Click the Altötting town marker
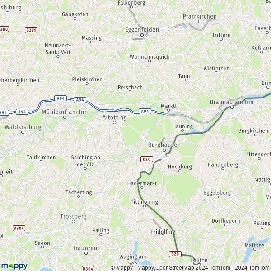 point(114,123)
